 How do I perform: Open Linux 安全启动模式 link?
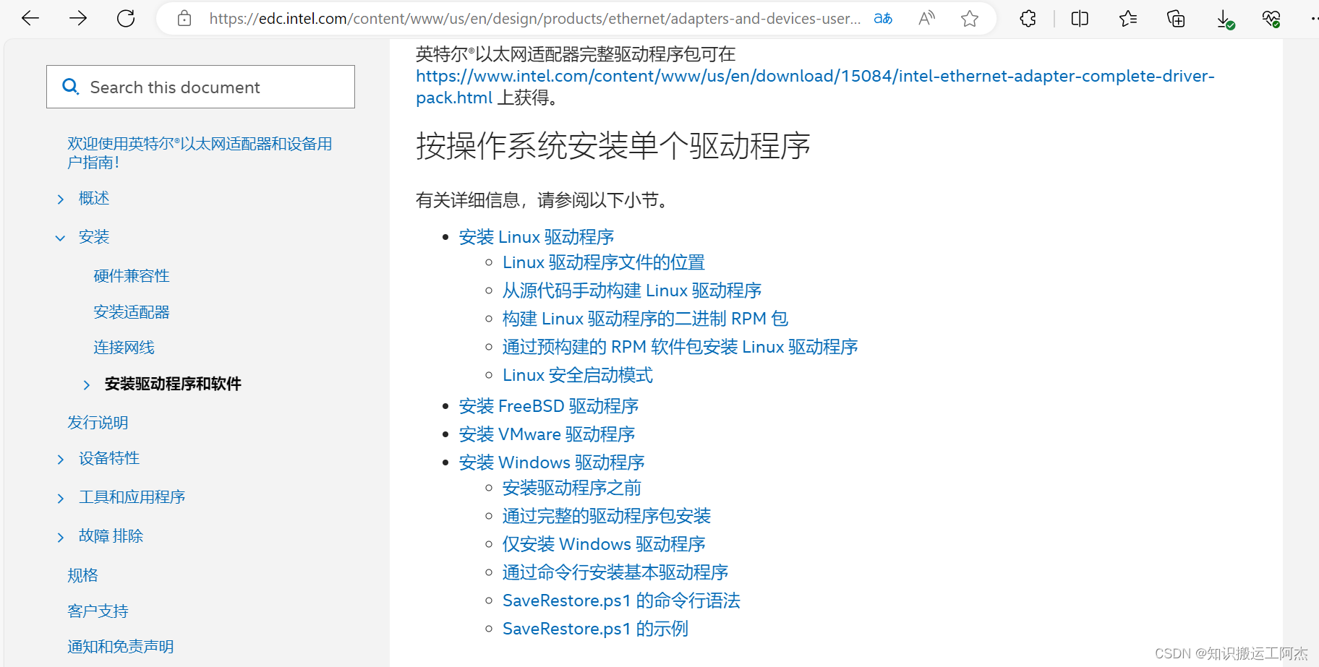click(578, 375)
